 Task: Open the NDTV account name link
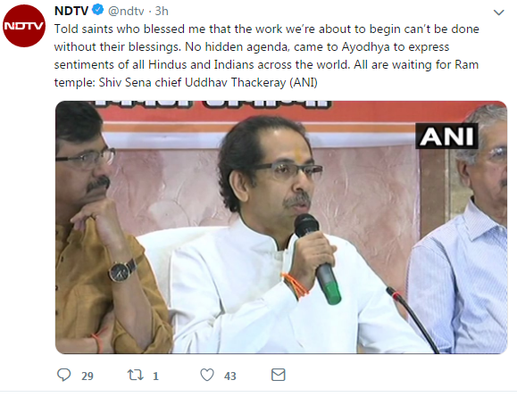(71, 11)
